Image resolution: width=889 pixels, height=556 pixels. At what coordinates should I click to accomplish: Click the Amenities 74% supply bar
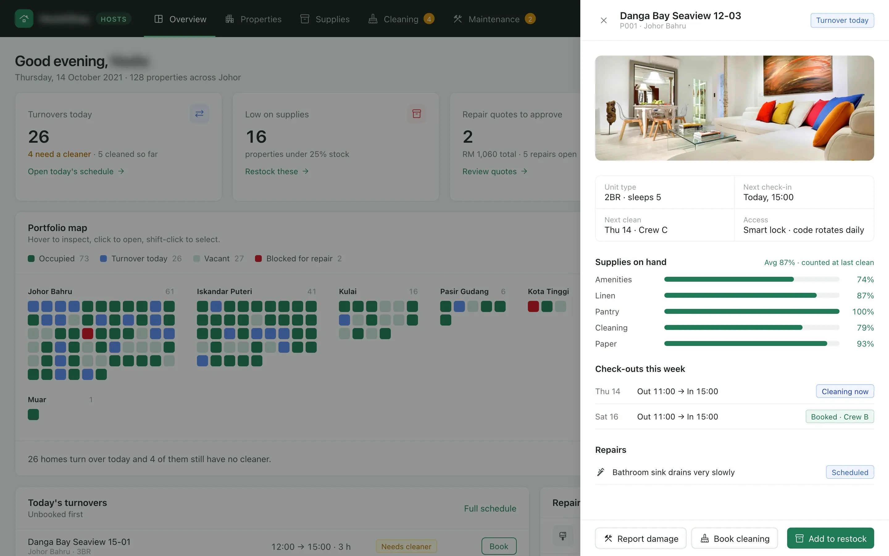pyautogui.click(x=752, y=280)
